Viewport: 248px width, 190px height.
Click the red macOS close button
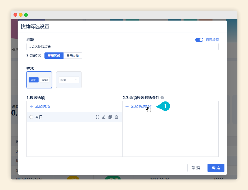[x=15, y=15]
